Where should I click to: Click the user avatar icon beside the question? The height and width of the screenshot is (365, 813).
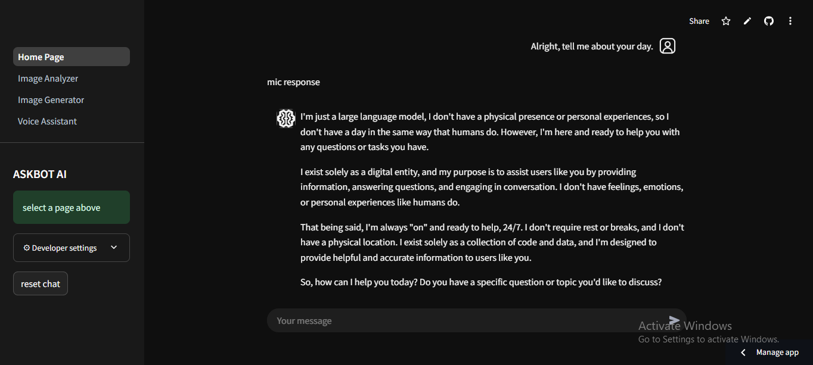[x=668, y=46]
